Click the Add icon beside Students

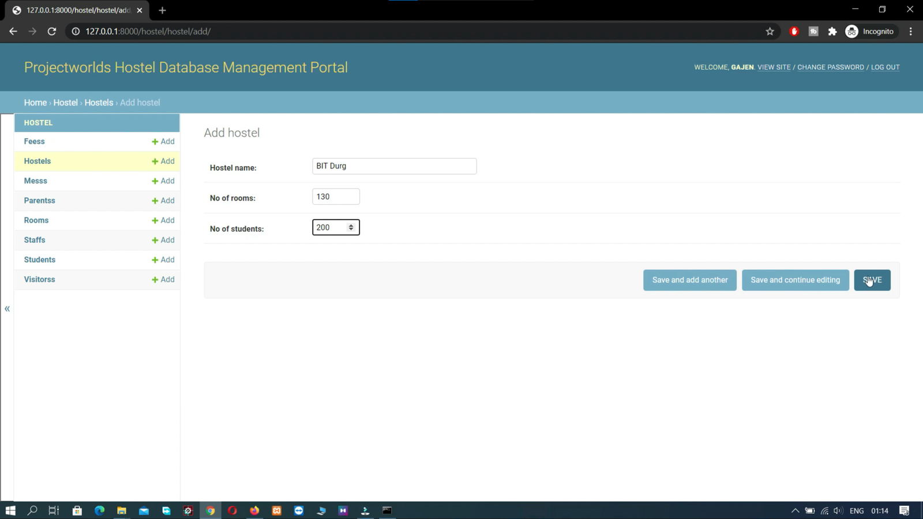163,259
